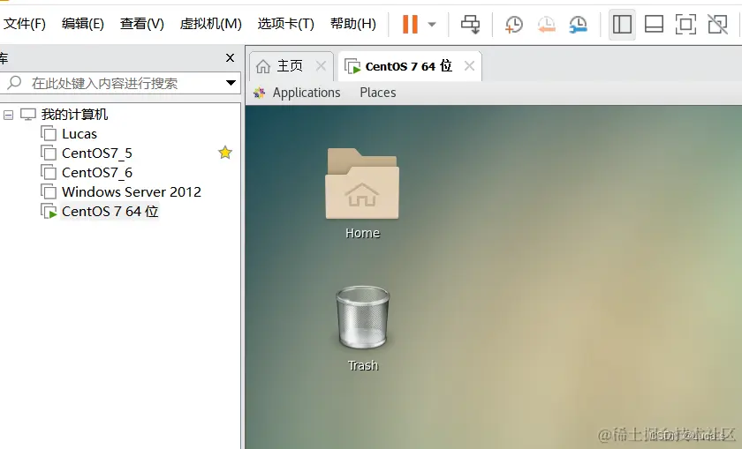
Task: Open the 文件(F) menu
Action: [x=25, y=24]
